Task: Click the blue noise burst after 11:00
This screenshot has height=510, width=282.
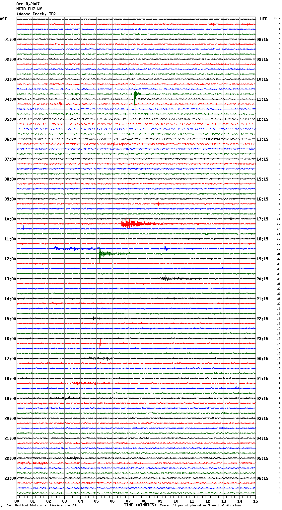Action: [x=76, y=248]
